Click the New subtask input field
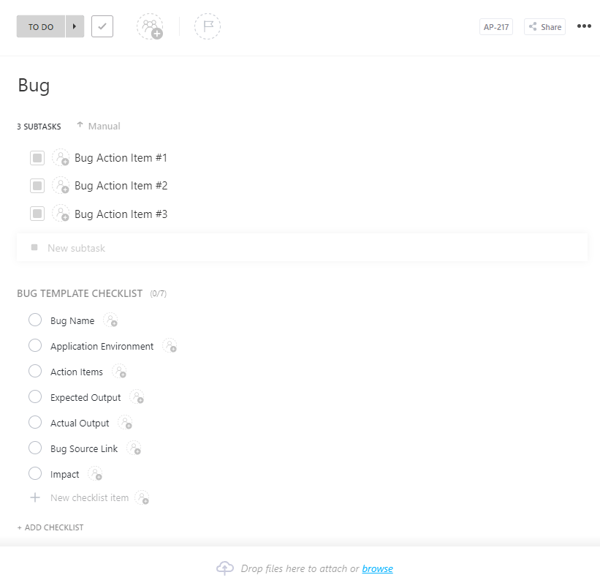 click(x=302, y=248)
